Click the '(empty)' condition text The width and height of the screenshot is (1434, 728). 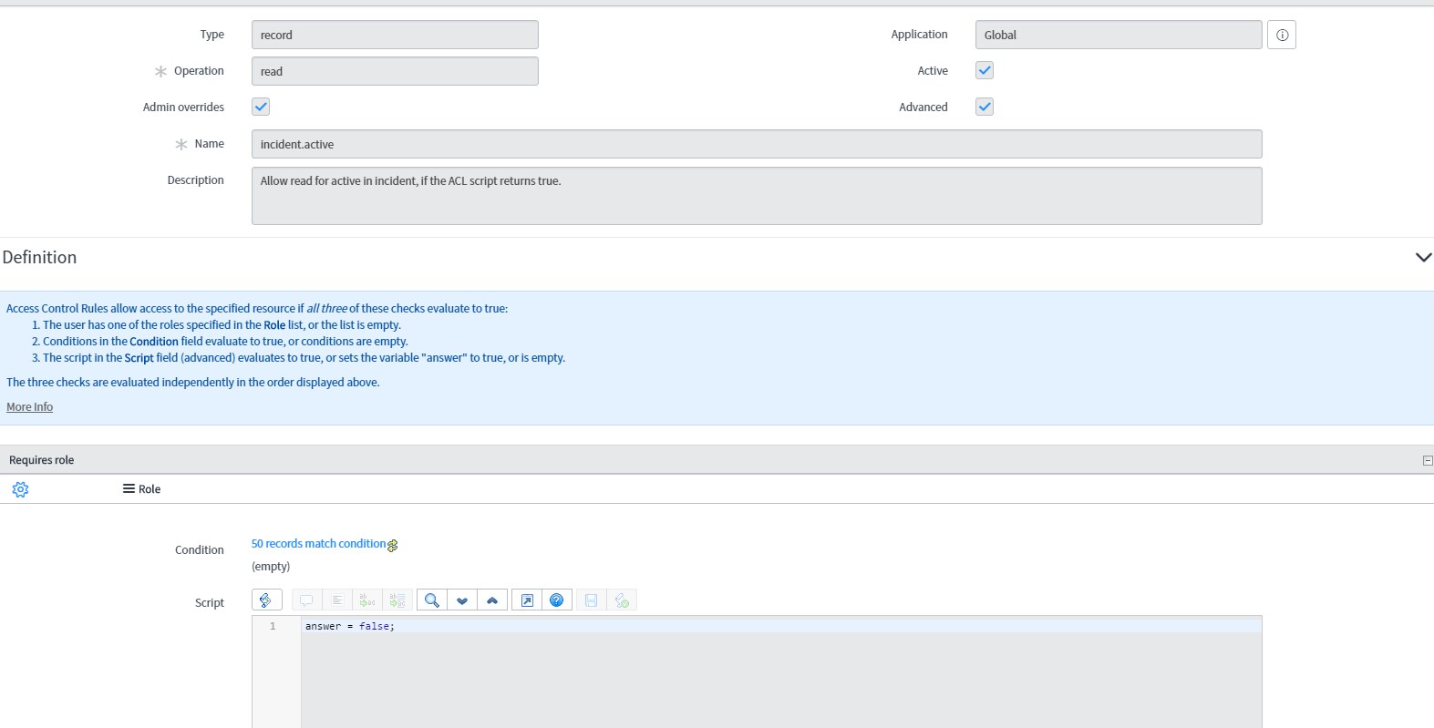pyautogui.click(x=271, y=567)
